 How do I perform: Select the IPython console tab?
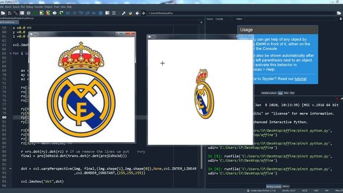274,187
